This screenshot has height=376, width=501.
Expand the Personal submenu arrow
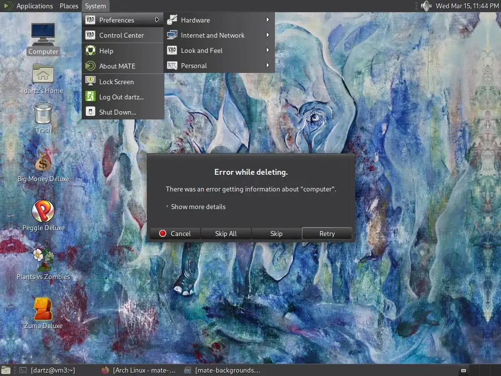268,66
